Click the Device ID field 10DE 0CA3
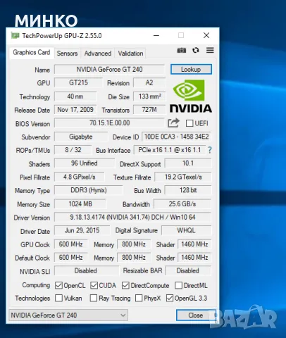This screenshot has width=286, height=338. [x=177, y=137]
